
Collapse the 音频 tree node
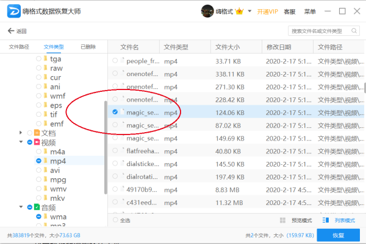(22, 207)
